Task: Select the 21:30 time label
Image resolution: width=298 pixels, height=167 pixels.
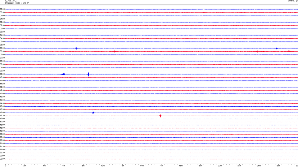Action: pos(2,147)
